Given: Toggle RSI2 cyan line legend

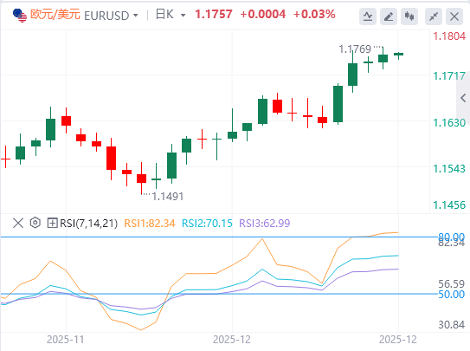Looking at the screenshot, I should point(207,224).
